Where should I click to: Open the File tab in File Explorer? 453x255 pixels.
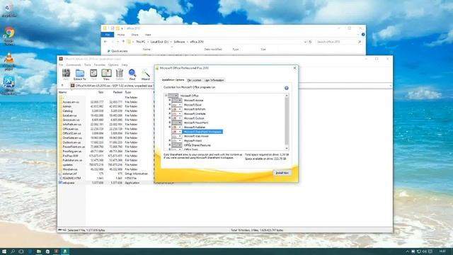click(108, 35)
